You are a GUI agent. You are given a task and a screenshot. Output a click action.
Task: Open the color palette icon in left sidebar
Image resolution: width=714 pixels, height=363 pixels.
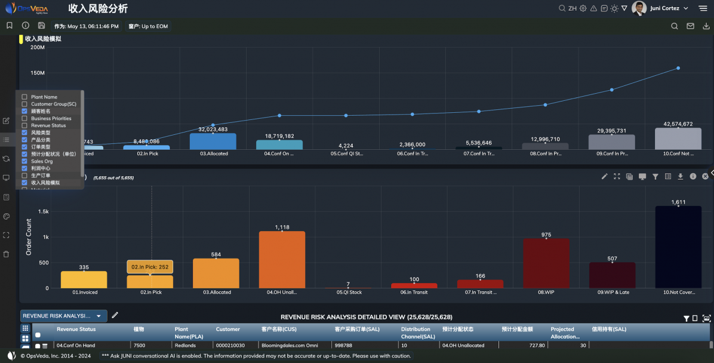tap(7, 216)
